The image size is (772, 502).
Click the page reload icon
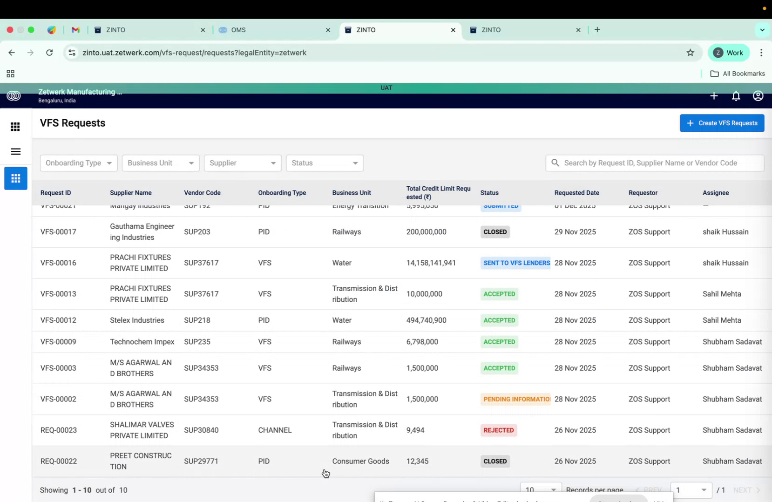pos(49,53)
